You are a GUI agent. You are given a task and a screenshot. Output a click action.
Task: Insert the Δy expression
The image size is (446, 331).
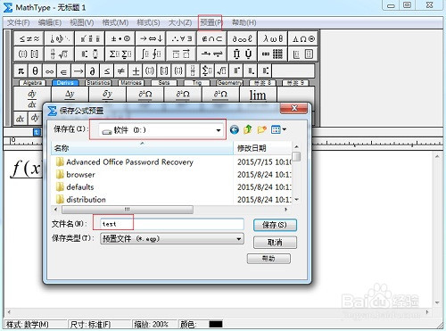pos(70,95)
